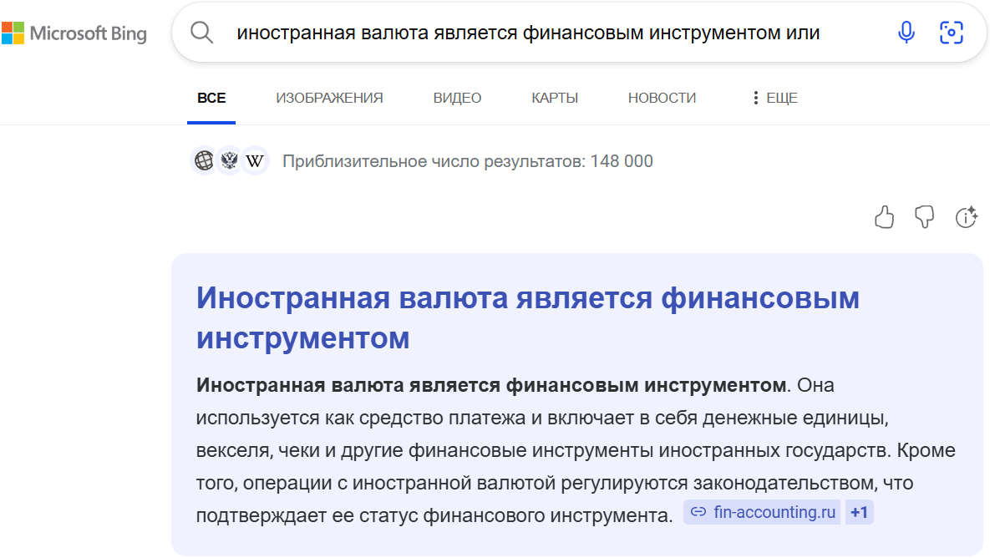Give thumbs down to the answer
Viewport: 990px width, 558px height.
(924, 218)
